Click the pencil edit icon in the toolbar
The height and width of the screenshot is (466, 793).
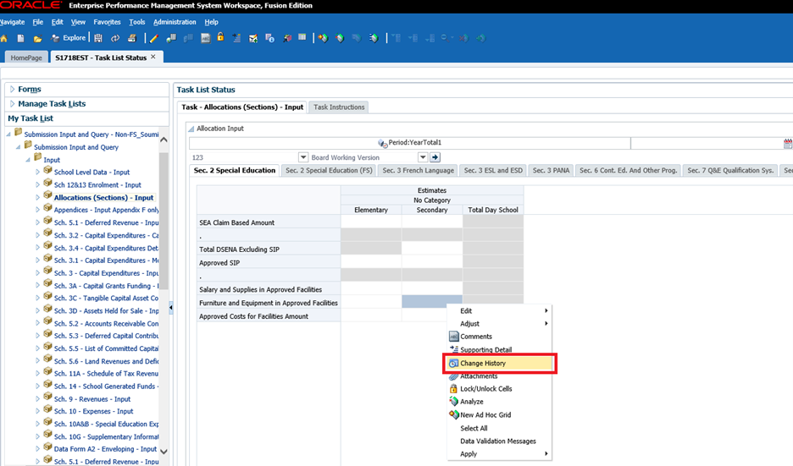click(x=153, y=38)
